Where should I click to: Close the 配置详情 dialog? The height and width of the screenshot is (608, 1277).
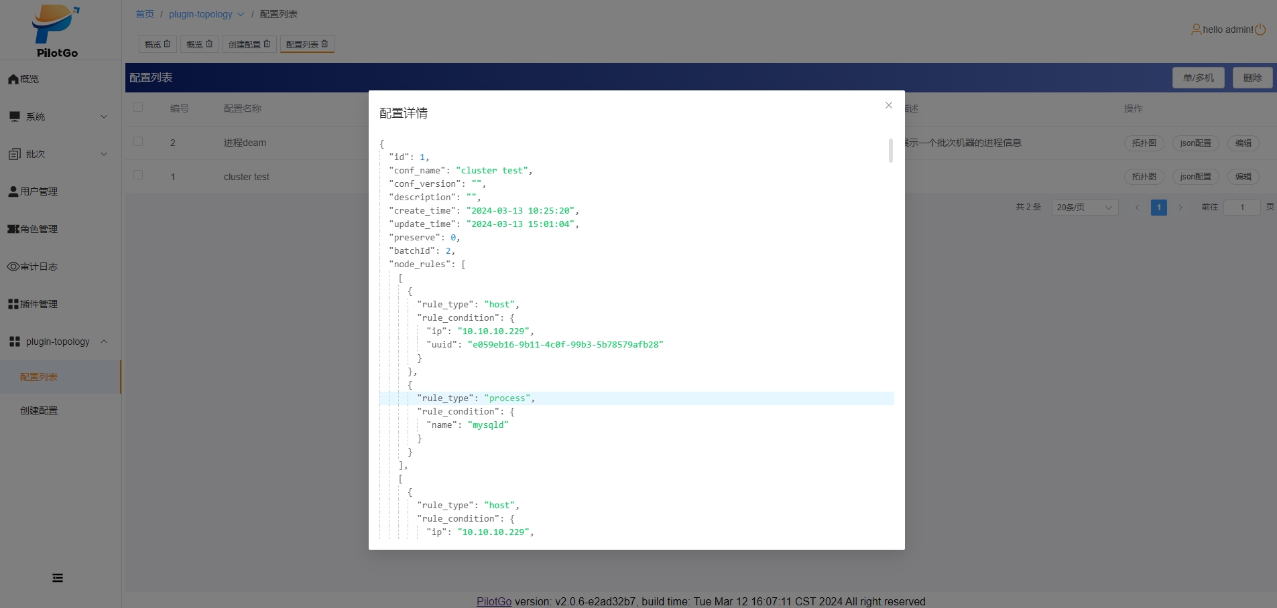tap(888, 105)
